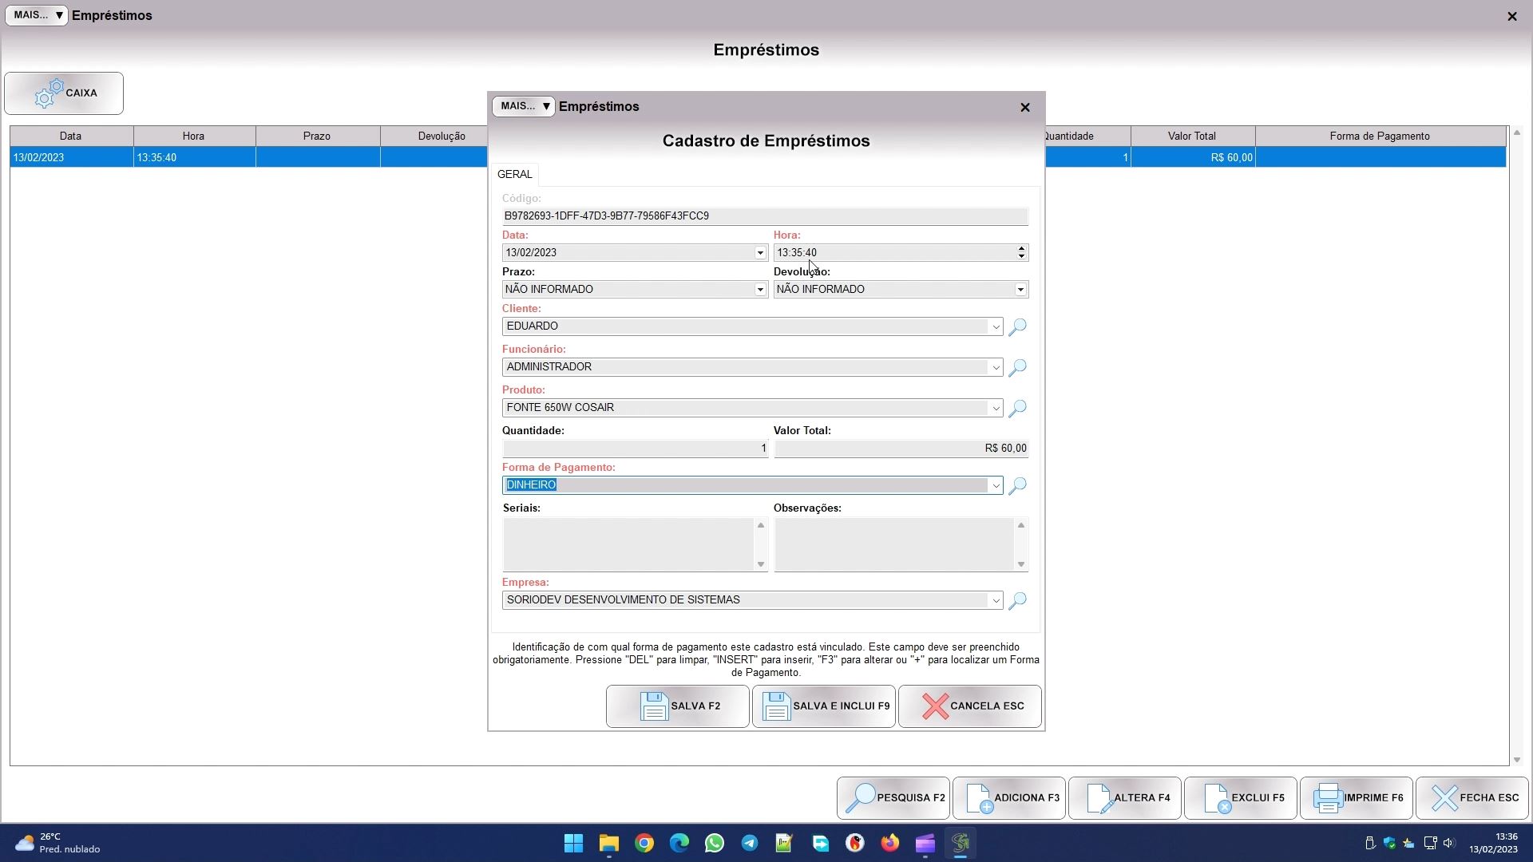Close the list with FECHA ESC button
This screenshot has width=1533, height=862.
pyautogui.click(x=1472, y=798)
